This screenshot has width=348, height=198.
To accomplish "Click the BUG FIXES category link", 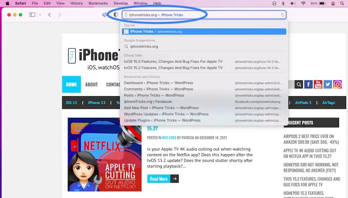I will coord(169,138).
